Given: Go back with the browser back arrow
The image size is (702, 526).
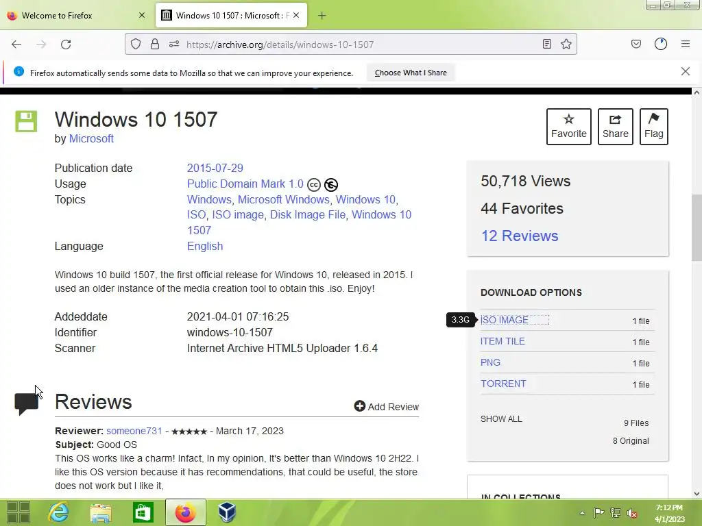Looking at the screenshot, I should pyautogui.click(x=16, y=45).
